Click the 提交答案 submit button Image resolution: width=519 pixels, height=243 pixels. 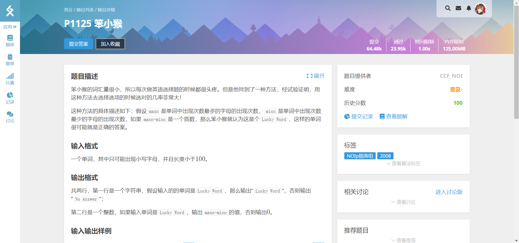78,43
